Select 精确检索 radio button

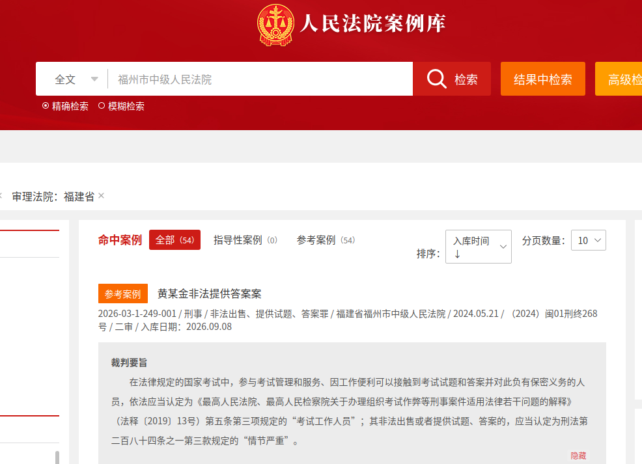[46, 106]
